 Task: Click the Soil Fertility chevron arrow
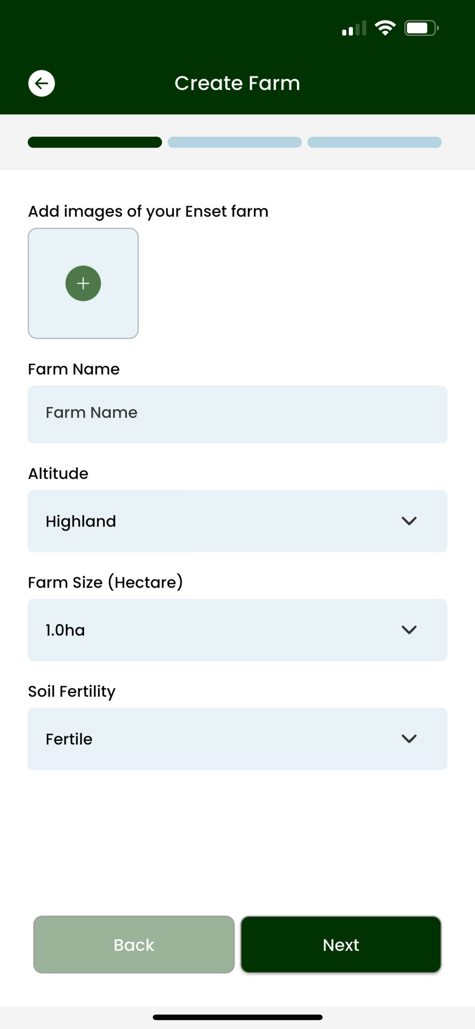(x=409, y=739)
